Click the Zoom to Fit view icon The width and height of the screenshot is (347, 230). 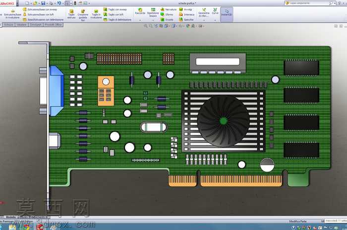tap(146, 26)
